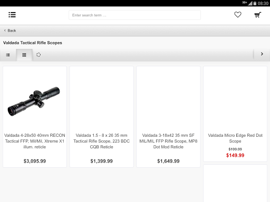This screenshot has height=202, width=270.
Task: Click the $149.99 sale price
Action: pyautogui.click(x=235, y=155)
